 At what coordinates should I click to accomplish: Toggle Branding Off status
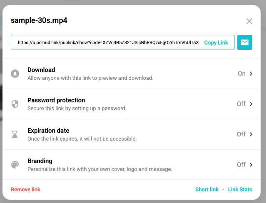point(241,165)
